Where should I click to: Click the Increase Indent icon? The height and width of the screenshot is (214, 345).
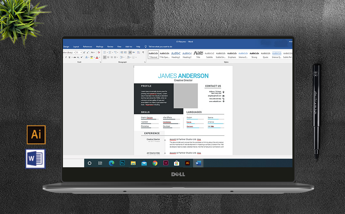125,52
